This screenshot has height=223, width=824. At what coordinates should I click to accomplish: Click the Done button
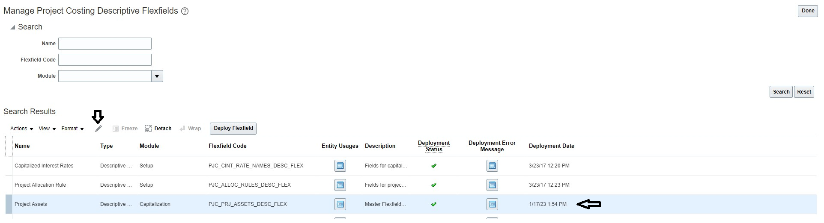coord(808,11)
